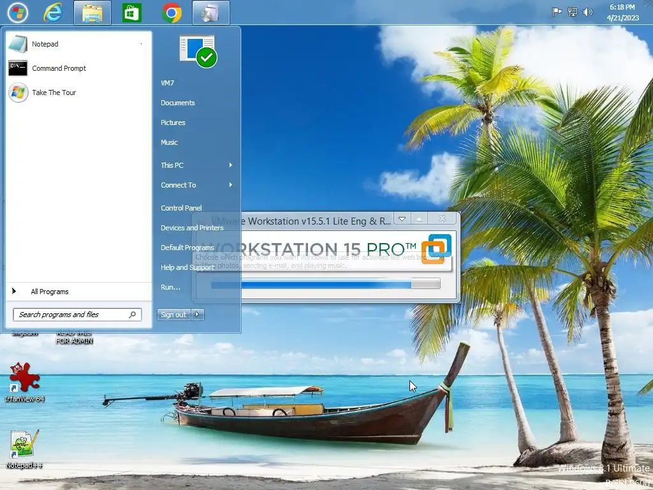Open the Windows Store taskbar icon

pyautogui.click(x=132, y=13)
